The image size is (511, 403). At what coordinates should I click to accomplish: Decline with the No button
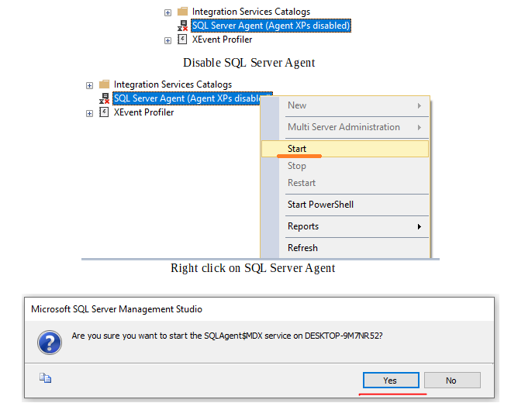click(452, 381)
